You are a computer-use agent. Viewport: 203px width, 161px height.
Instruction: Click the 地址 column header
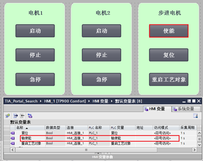144,127
